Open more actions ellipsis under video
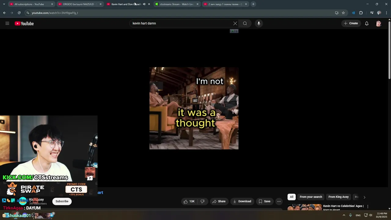Screen dimensions: 391x220 pyautogui.click(x=279, y=201)
